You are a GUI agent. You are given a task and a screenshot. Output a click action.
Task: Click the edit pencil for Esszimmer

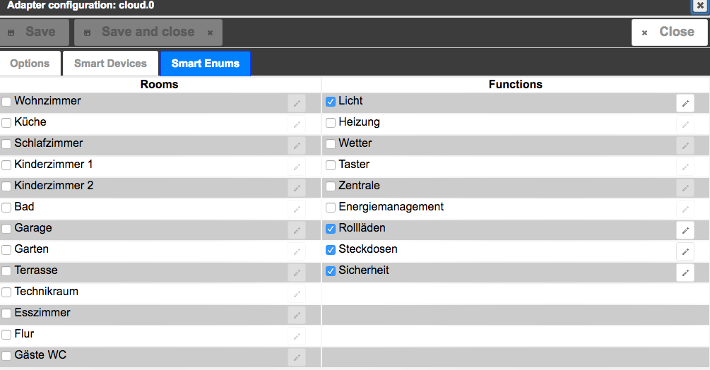click(297, 315)
